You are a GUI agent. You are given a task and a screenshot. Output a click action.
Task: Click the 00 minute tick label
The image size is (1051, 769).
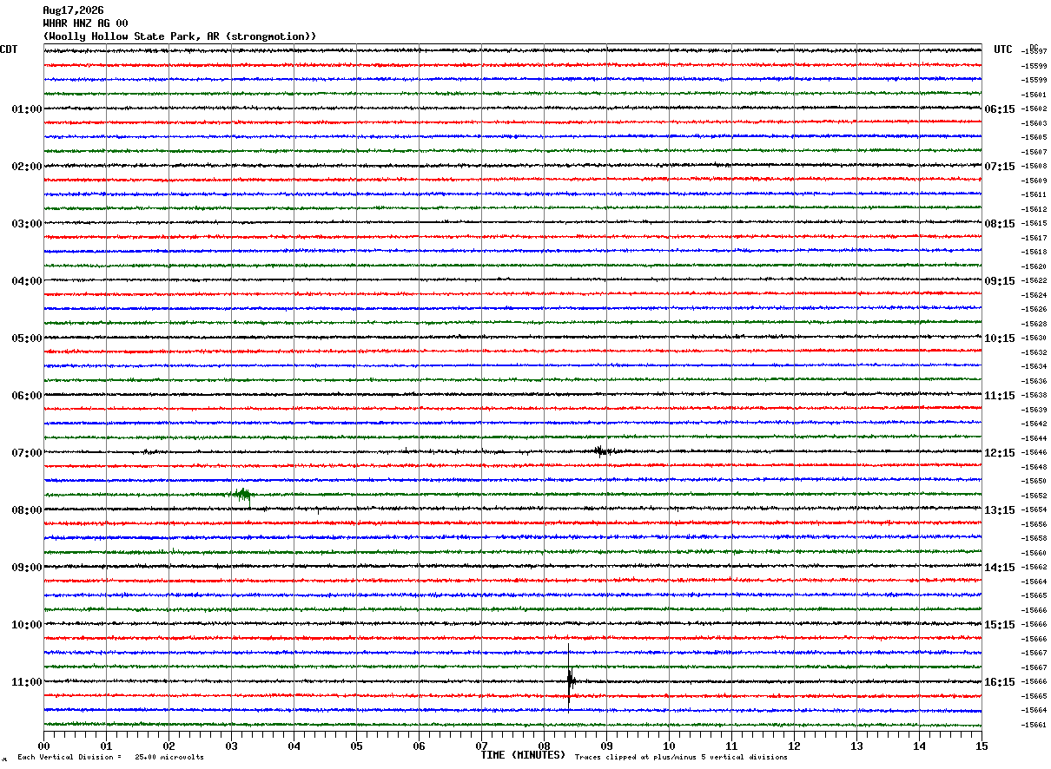pos(43,746)
